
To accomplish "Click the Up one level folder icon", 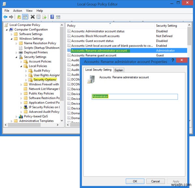I will tap(19, 17).
